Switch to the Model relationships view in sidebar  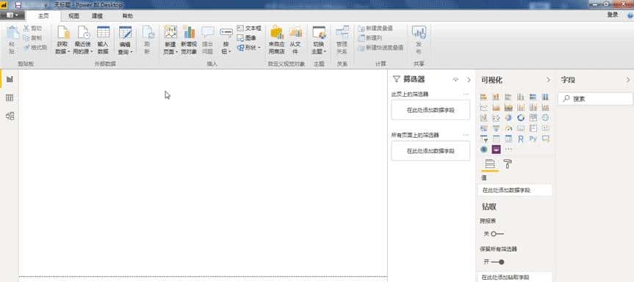(10, 116)
